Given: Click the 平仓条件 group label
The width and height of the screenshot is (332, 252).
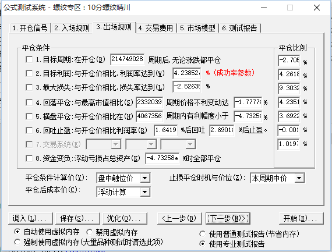Looking at the screenshot, I should coord(36,48).
